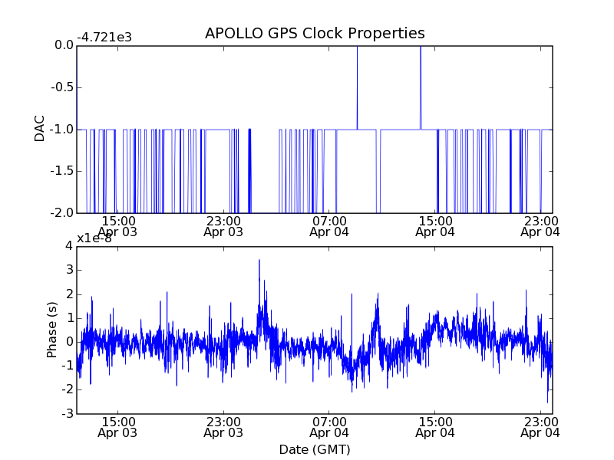Click the phase plot '4' tick label
The image size is (614, 460).
(x=70, y=246)
